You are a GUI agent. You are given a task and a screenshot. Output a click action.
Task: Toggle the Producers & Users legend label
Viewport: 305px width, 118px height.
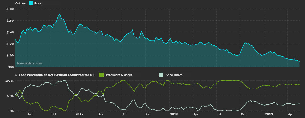[119, 75]
